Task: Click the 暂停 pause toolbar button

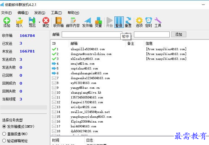Action: click(x=119, y=22)
